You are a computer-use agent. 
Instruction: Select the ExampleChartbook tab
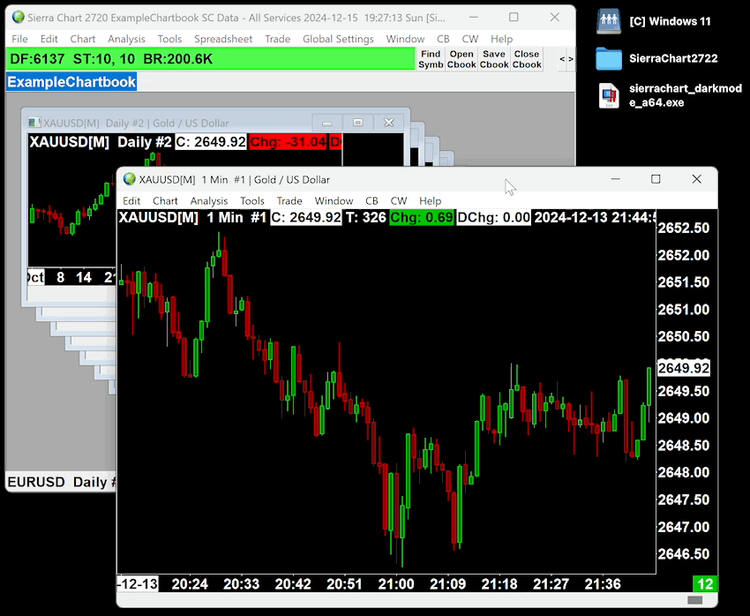(71, 82)
